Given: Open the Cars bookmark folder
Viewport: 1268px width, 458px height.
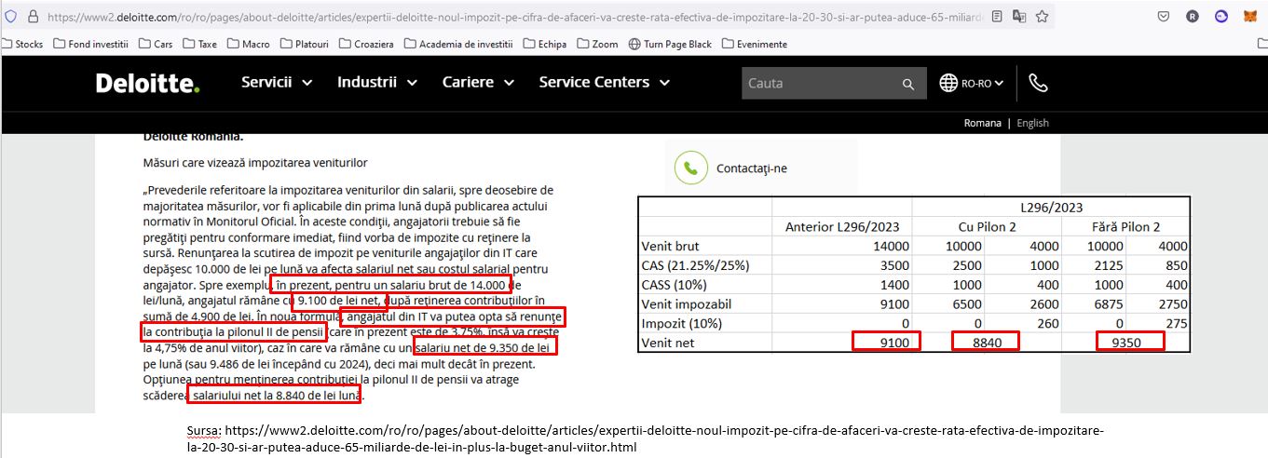Looking at the screenshot, I should click(x=156, y=44).
